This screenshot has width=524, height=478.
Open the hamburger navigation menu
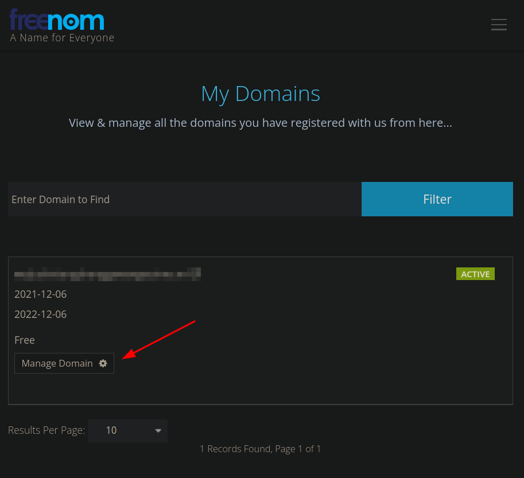point(499,25)
